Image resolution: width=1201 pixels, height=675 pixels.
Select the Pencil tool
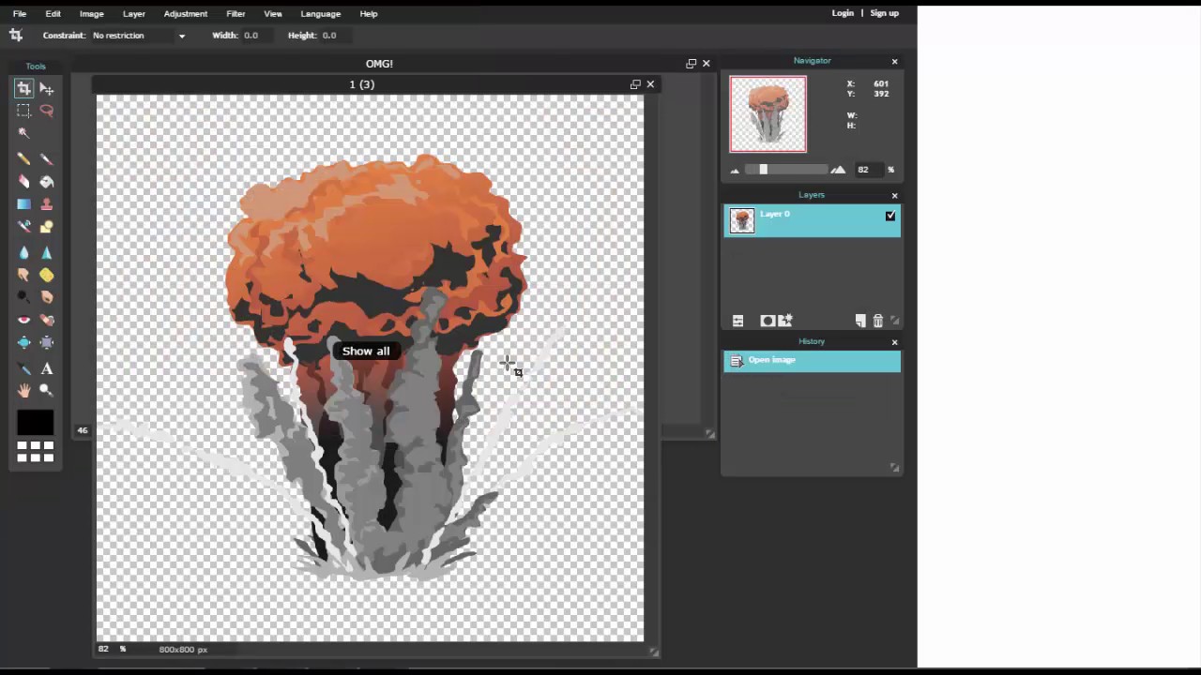pos(23,159)
